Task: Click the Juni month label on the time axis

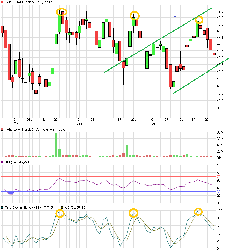Action: pos(80,124)
